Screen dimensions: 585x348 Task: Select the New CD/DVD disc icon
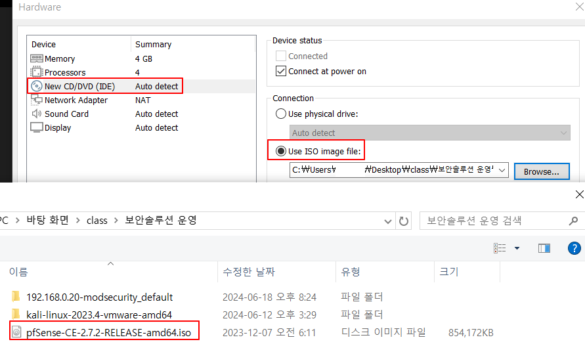coord(37,86)
